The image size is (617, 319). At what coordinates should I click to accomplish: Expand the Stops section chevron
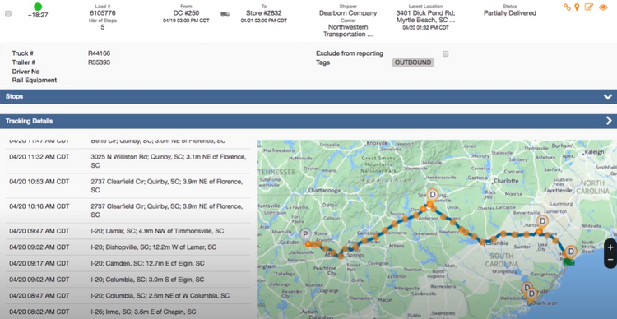608,97
